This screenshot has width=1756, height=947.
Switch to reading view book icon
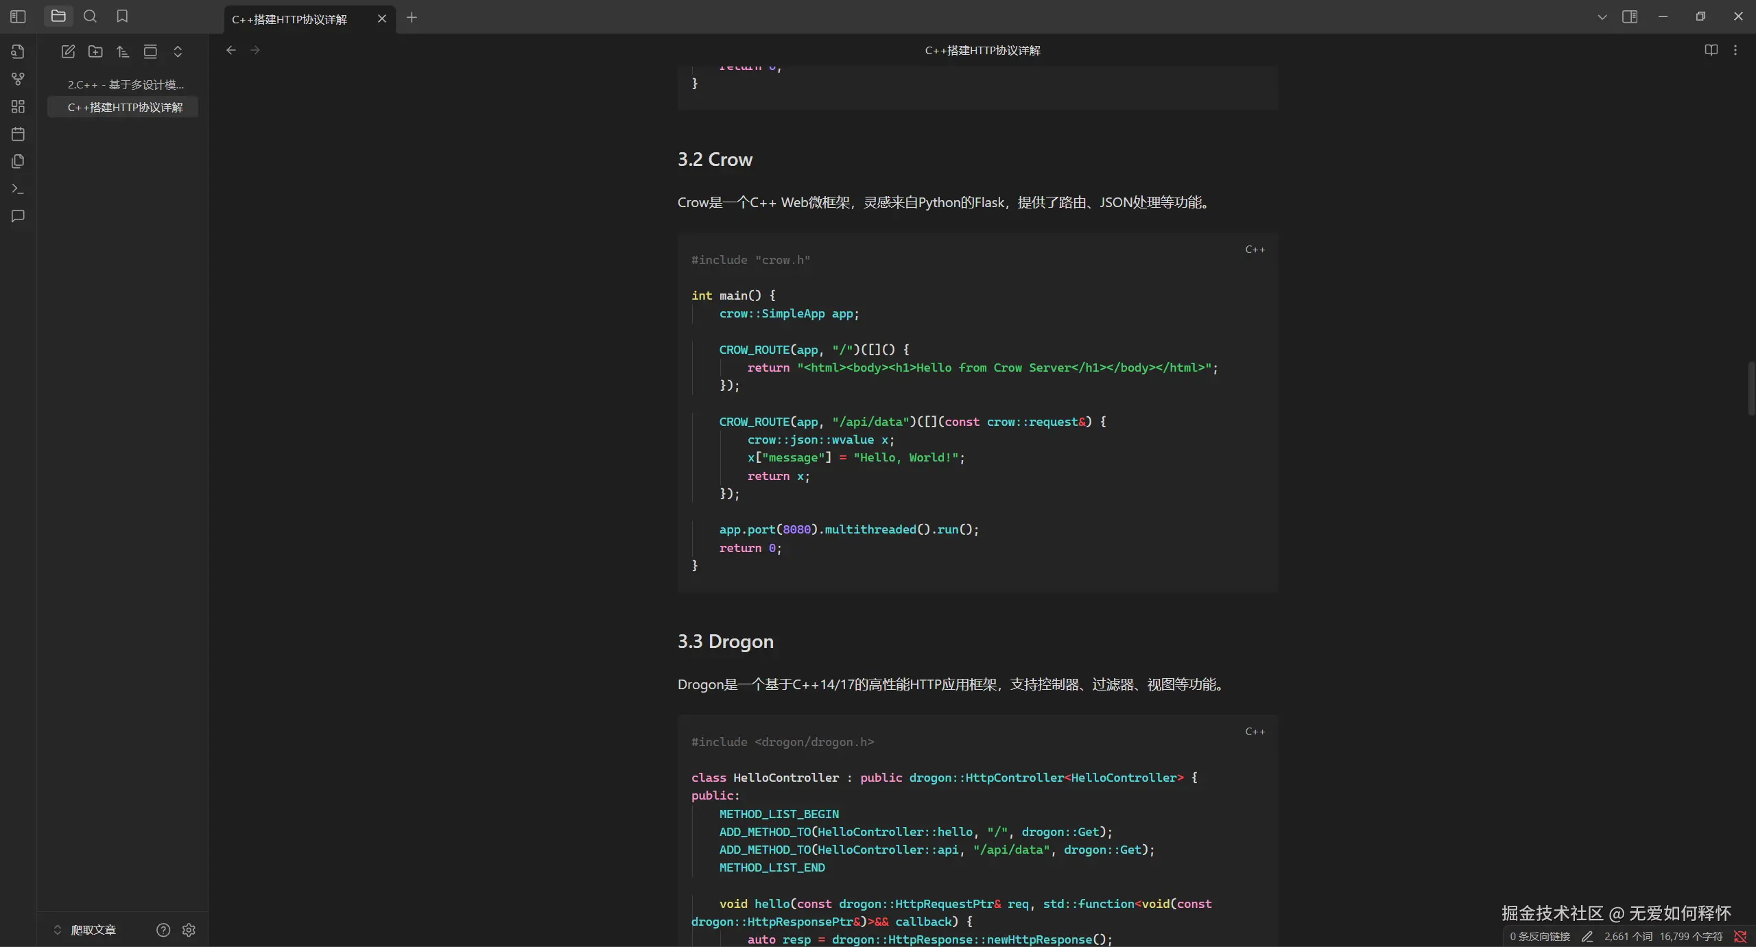(1711, 50)
